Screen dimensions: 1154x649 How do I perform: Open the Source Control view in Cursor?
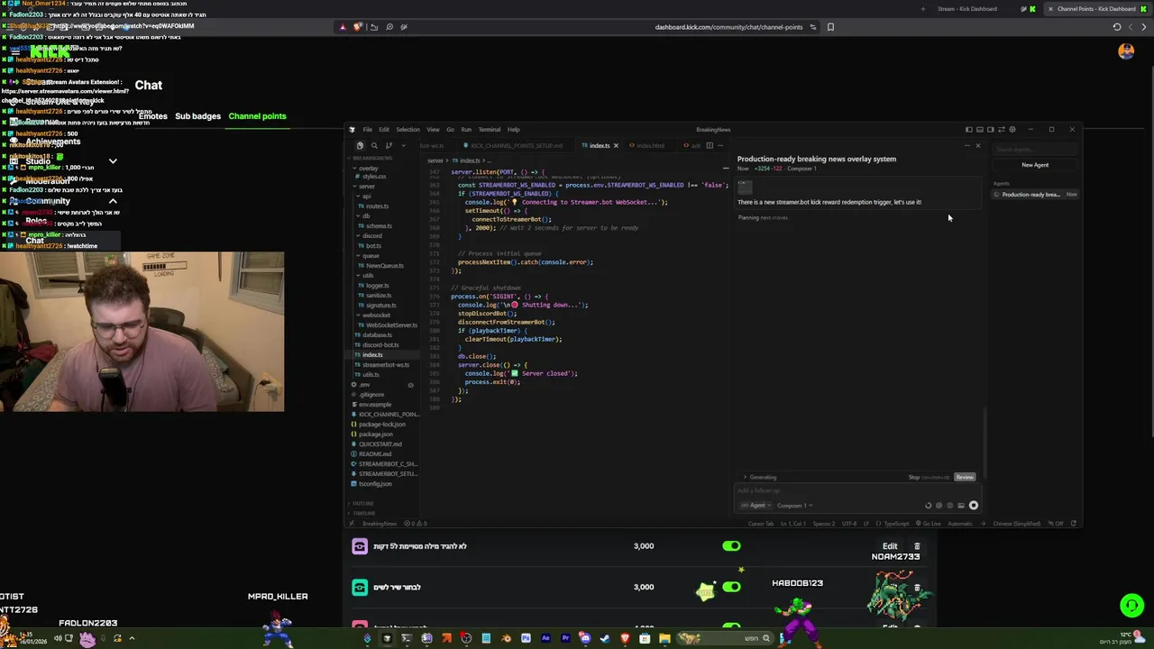coord(389,145)
